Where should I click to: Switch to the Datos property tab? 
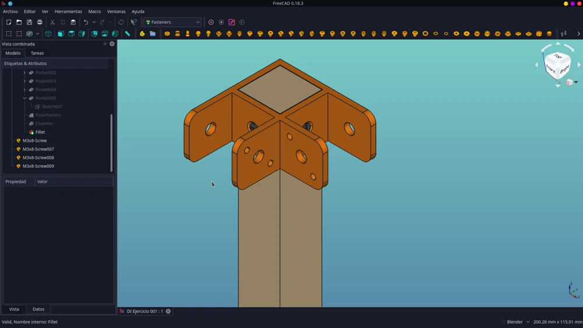tap(38, 309)
